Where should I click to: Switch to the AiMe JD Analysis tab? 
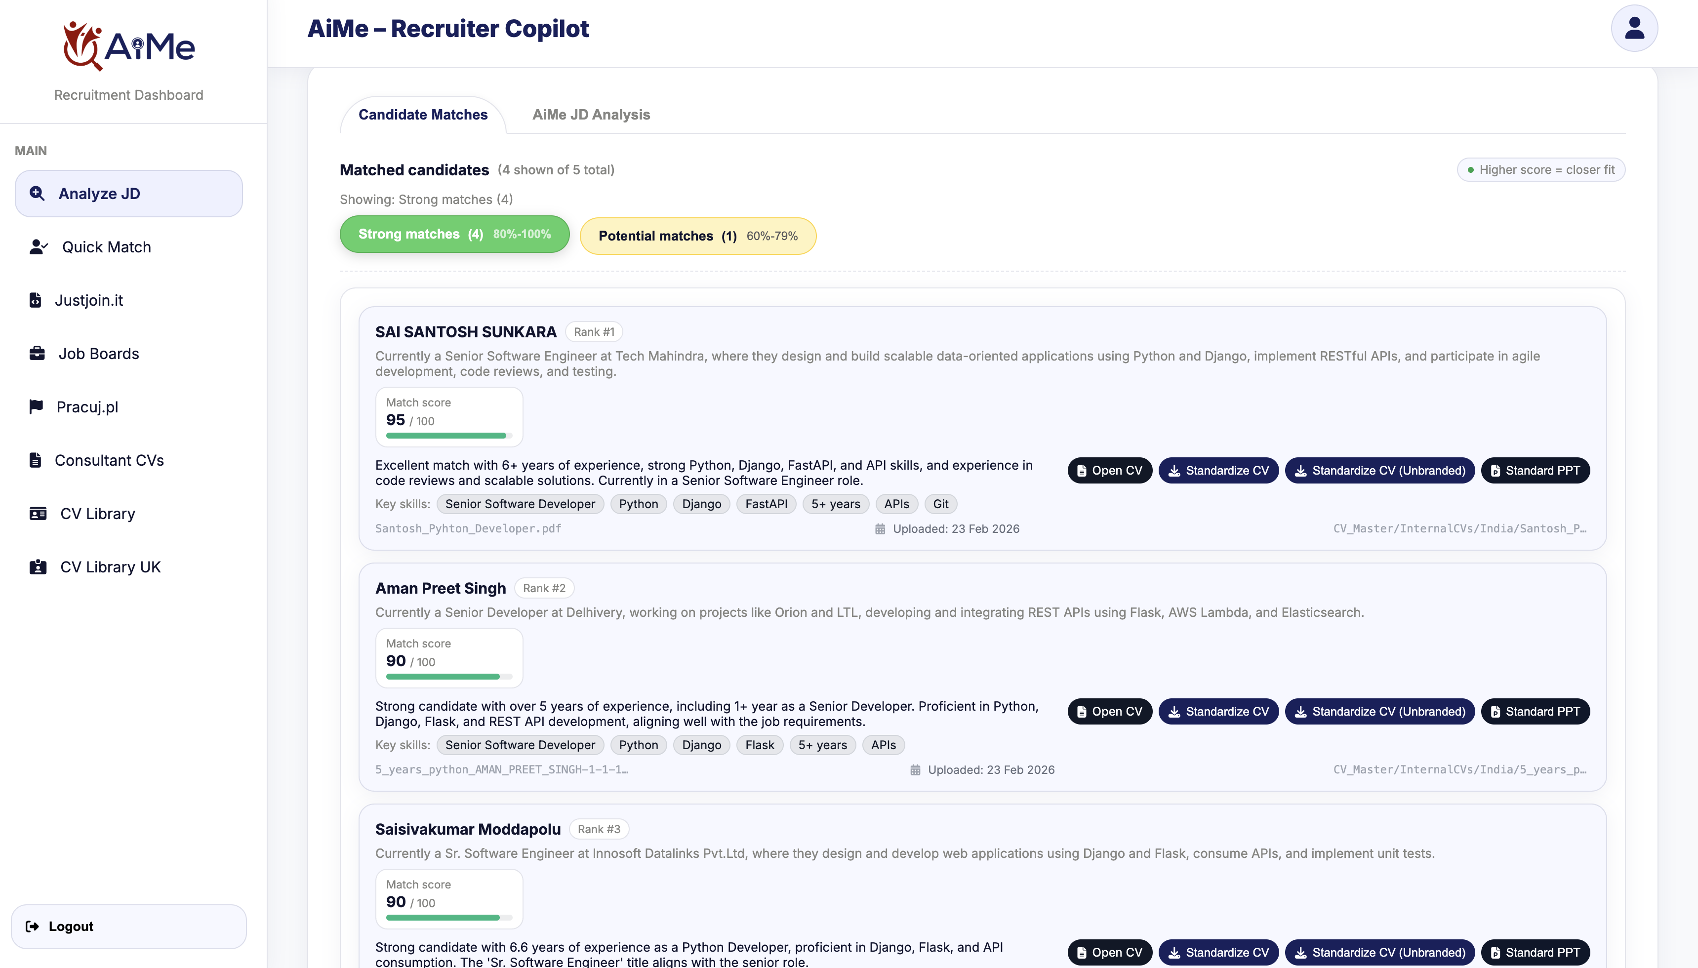coord(590,115)
